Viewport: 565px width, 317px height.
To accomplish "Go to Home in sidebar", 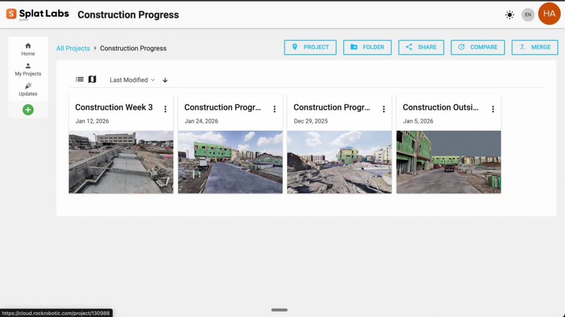I will [28, 49].
